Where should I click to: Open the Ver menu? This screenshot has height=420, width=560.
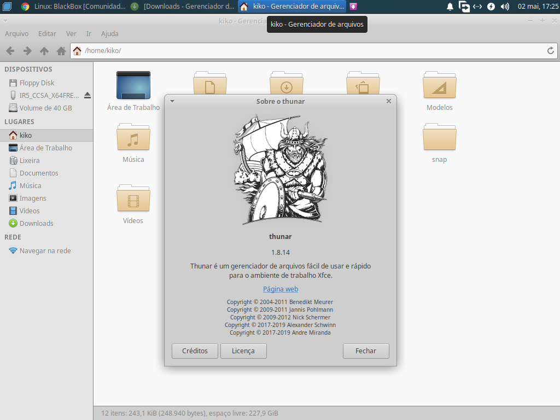71,33
